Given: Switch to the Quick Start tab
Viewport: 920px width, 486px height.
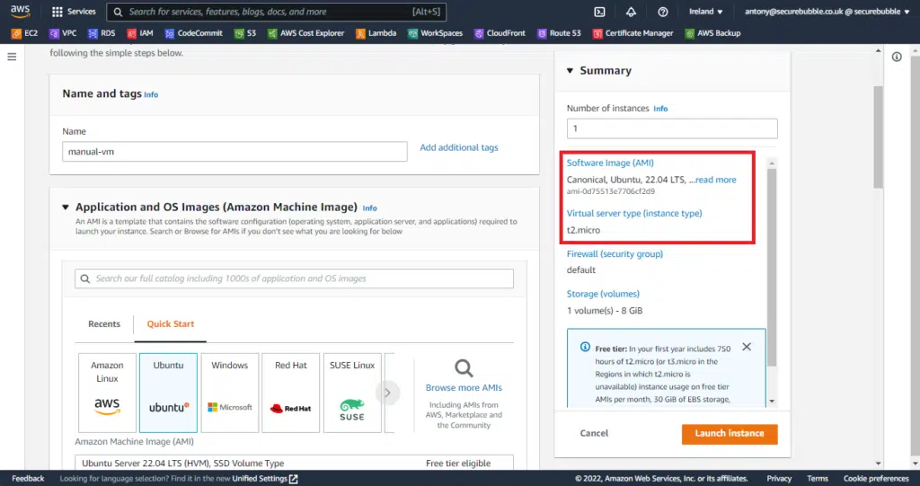Looking at the screenshot, I should 170,324.
